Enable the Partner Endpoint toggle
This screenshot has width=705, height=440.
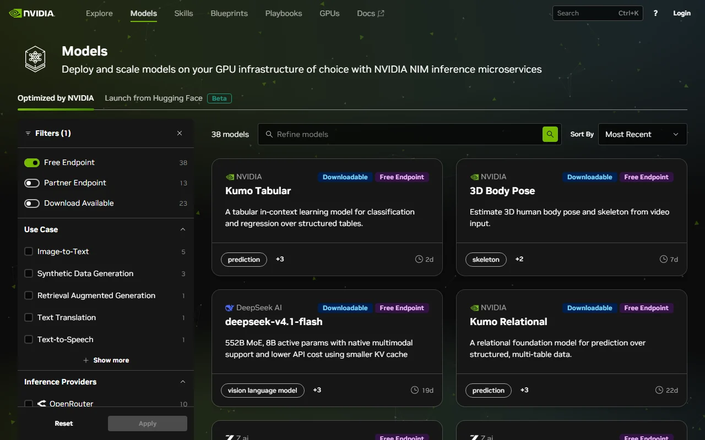click(32, 183)
